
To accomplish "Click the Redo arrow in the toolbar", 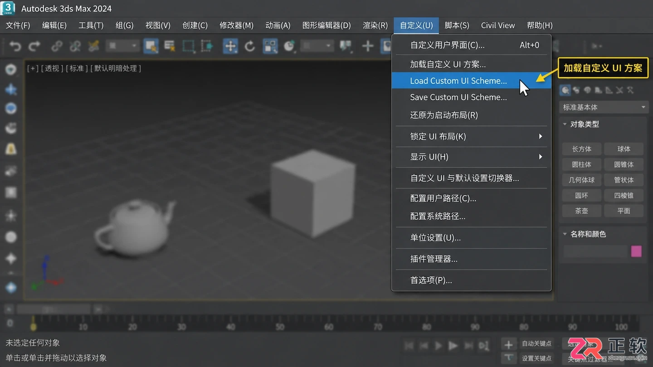I will point(34,46).
